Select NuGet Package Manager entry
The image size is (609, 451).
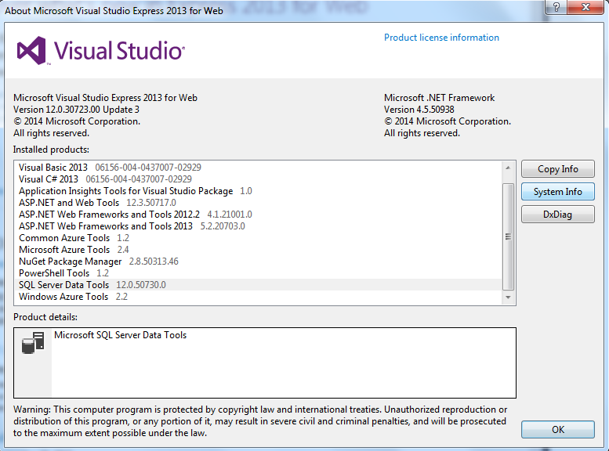(x=259, y=262)
